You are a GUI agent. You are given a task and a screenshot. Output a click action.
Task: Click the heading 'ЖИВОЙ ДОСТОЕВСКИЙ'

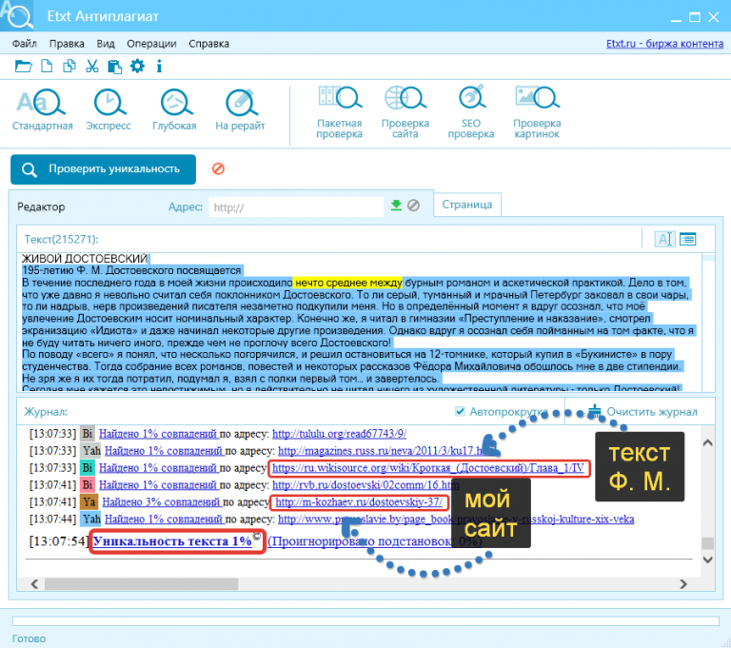(x=85, y=258)
